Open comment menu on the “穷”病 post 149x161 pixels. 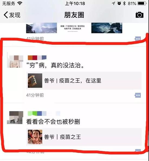click(x=138, y=95)
